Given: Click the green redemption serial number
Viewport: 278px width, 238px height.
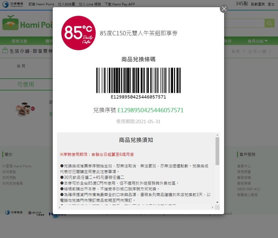Looking at the screenshot, I should pyautogui.click(x=150, y=110).
